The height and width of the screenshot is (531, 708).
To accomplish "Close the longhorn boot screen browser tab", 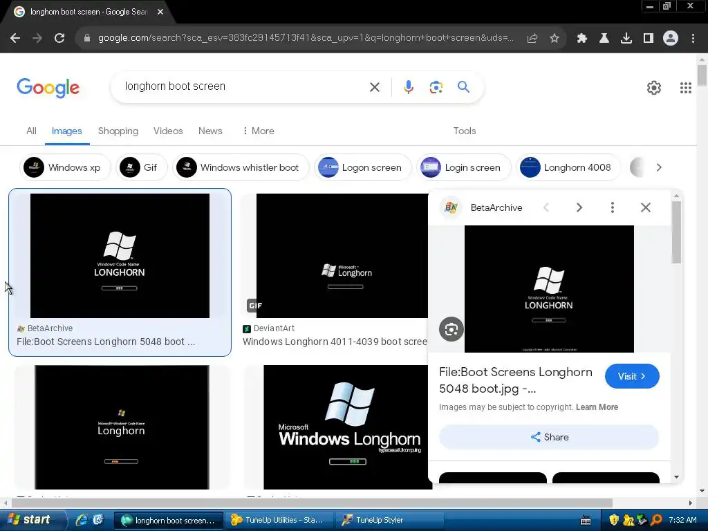I will (160, 12).
